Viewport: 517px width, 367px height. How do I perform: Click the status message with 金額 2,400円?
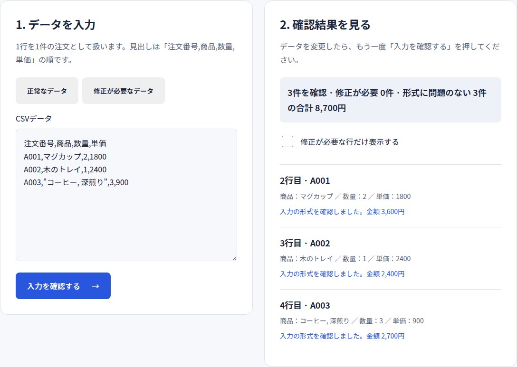coord(342,274)
